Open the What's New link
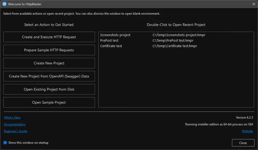This screenshot has width=258, height=150. (x=12, y=118)
